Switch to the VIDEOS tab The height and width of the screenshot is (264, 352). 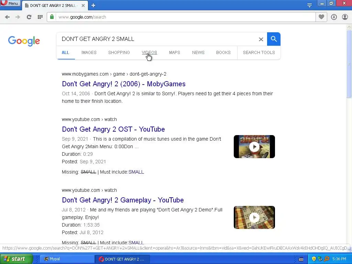coord(149,53)
